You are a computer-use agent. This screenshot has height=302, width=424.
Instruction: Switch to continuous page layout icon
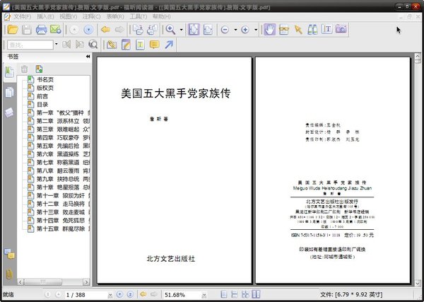(x=235, y=294)
